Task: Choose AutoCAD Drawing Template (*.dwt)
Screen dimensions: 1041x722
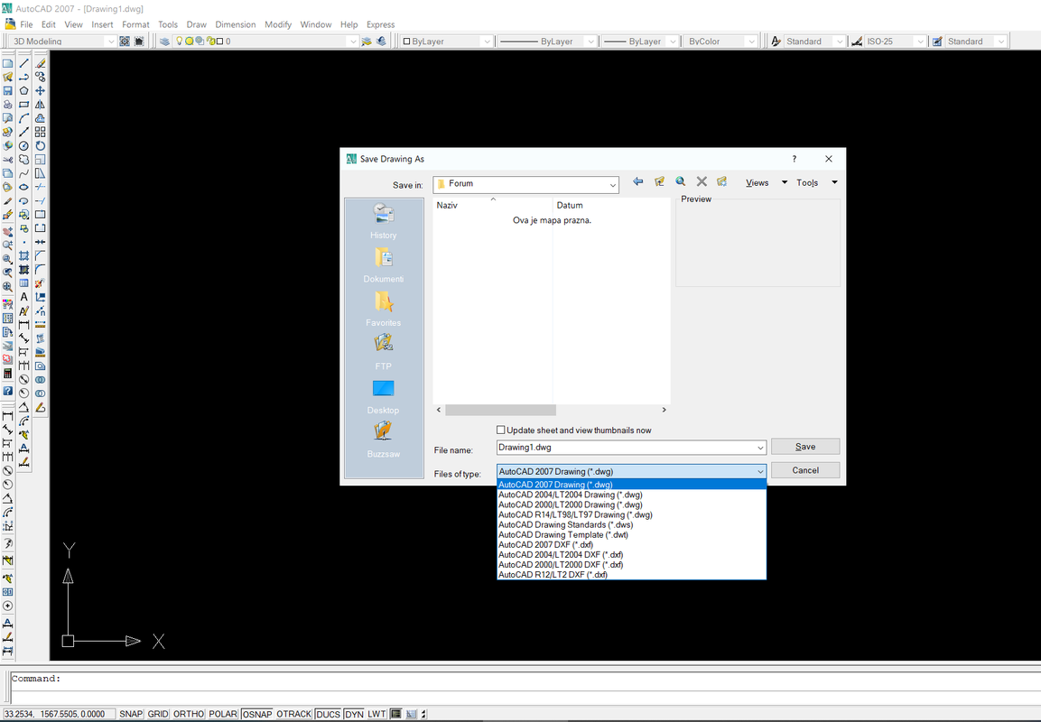Action: (x=631, y=535)
